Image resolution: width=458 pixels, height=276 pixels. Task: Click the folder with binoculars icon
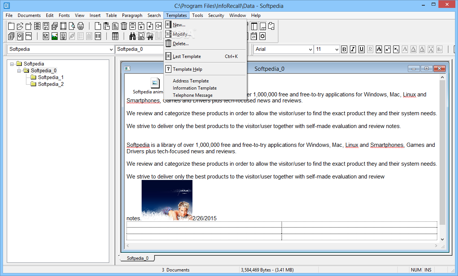tap(150, 36)
